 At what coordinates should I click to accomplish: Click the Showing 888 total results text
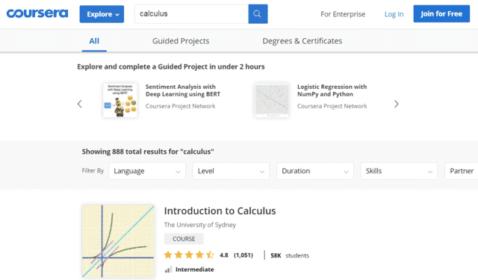coord(148,152)
